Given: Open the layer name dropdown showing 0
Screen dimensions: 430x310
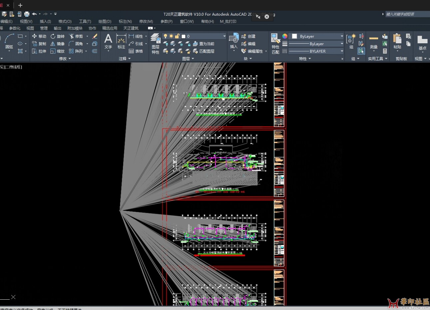Looking at the screenshot, I should [194, 36].
